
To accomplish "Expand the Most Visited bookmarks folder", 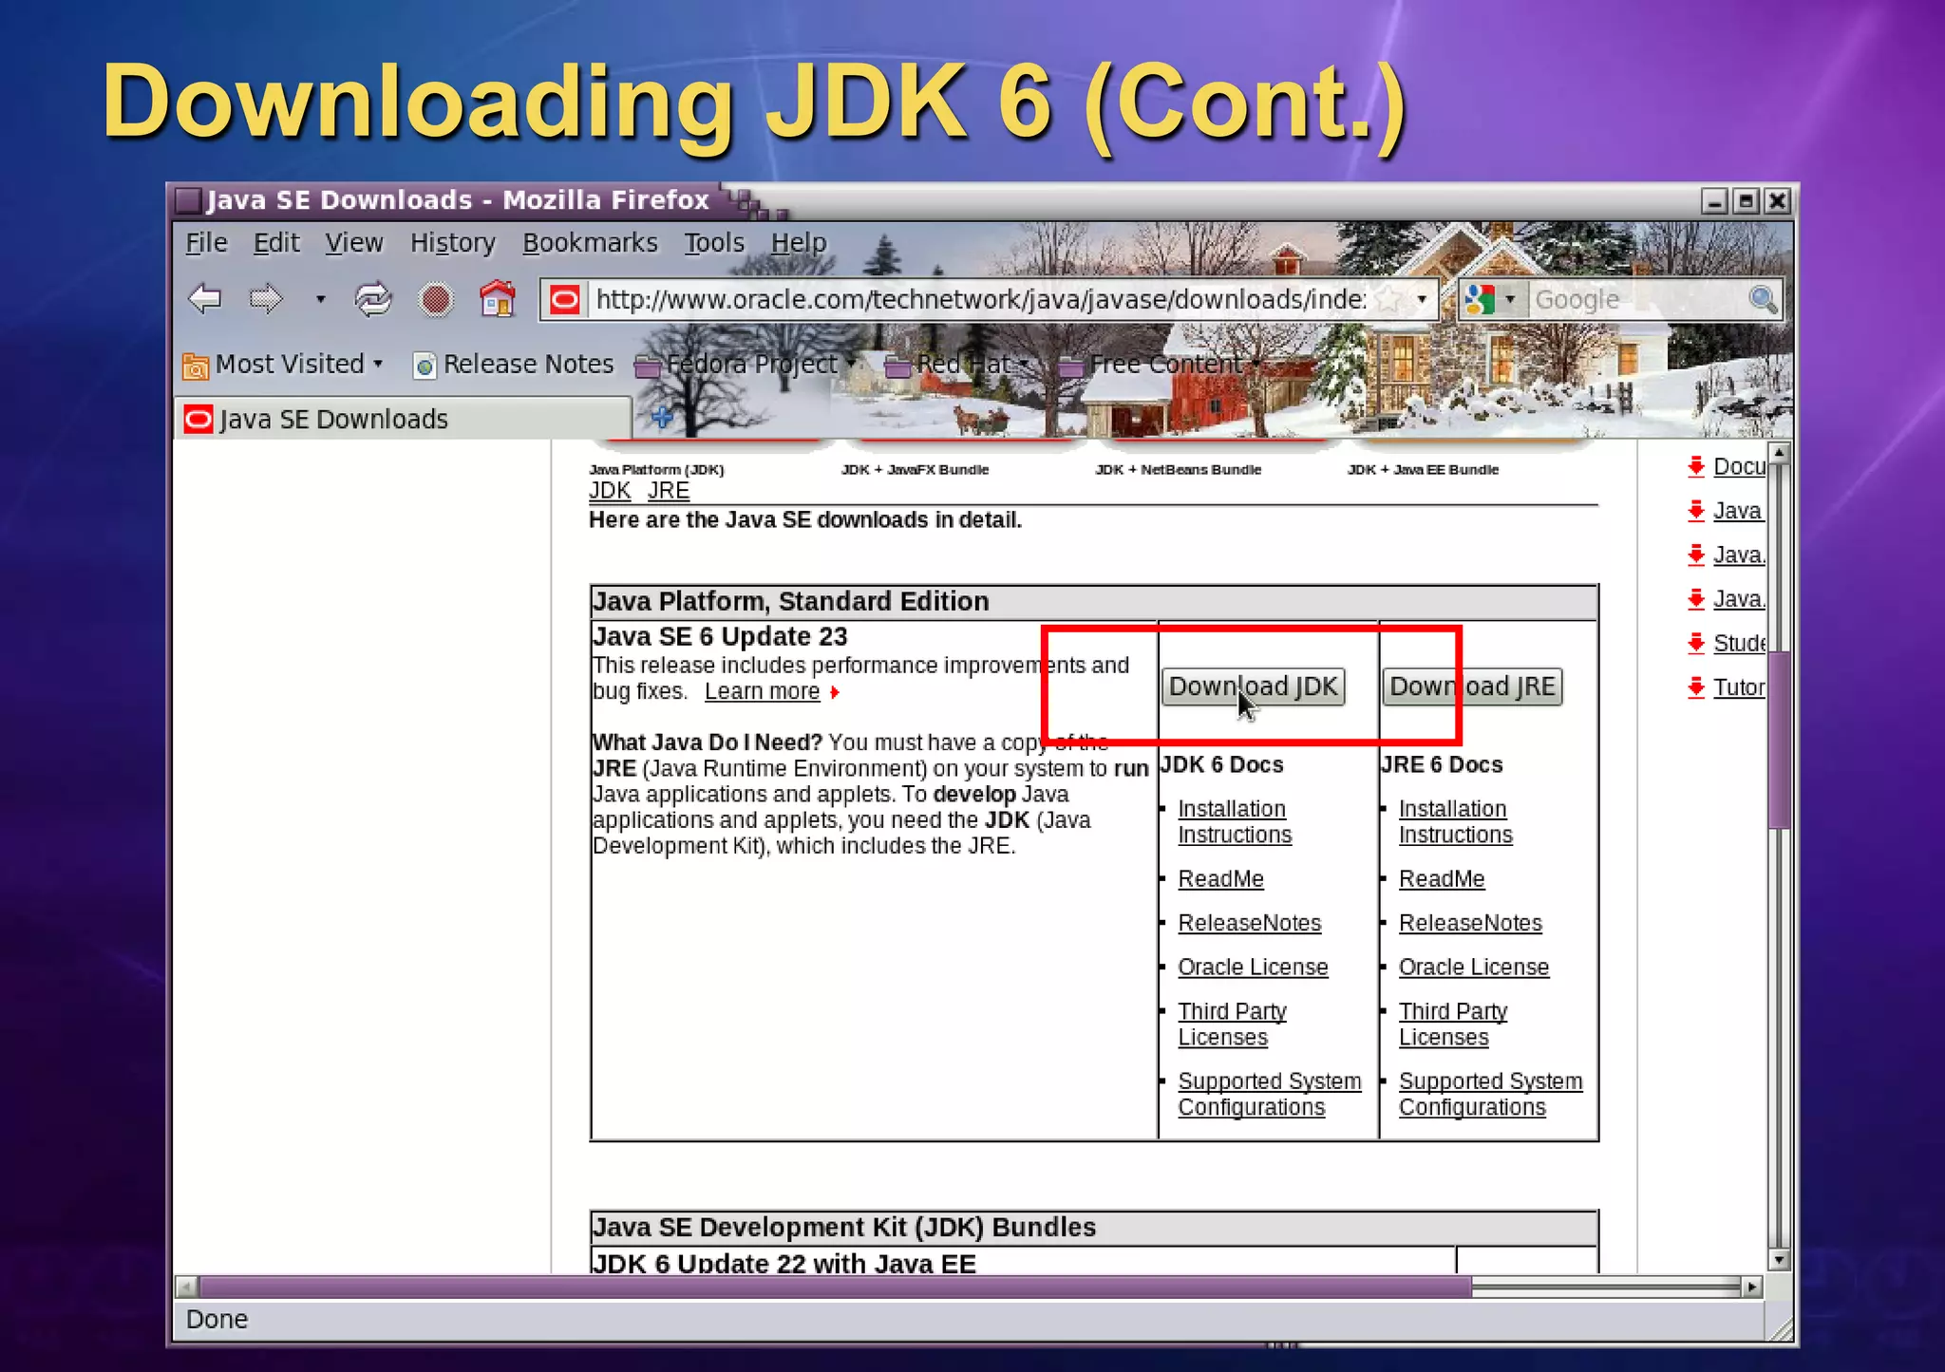I will [x=283, y=365].
